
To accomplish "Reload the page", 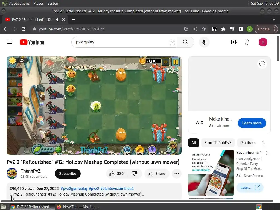I will 24,29.
